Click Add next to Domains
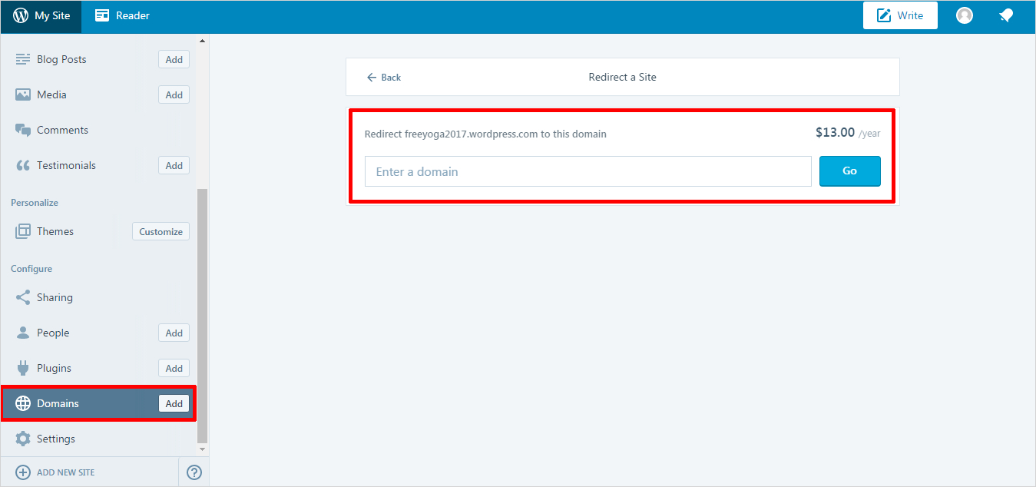Viewport: 1036px width, 487px height. [174, 403]
